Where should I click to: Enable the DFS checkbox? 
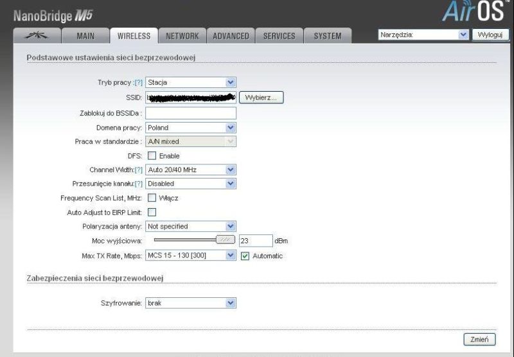(x=152, y=155)
